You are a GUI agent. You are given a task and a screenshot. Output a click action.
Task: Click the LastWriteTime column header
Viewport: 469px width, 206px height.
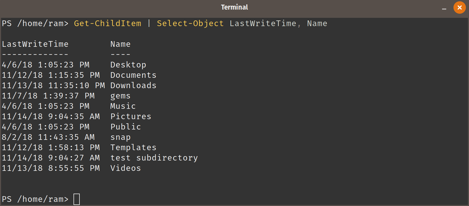tap(35, 44)
